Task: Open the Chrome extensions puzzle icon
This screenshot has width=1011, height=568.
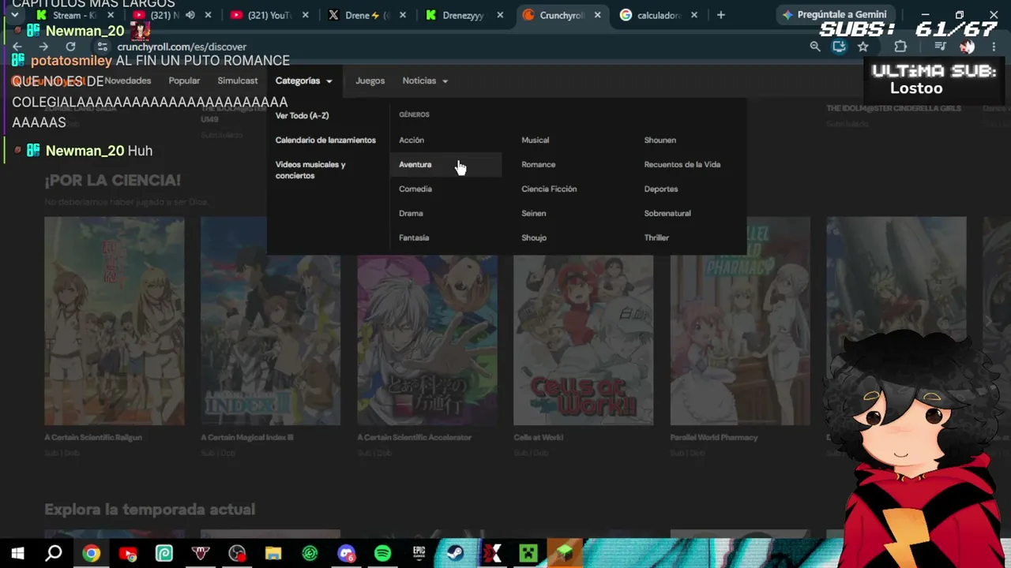Action: pos(900,47)
